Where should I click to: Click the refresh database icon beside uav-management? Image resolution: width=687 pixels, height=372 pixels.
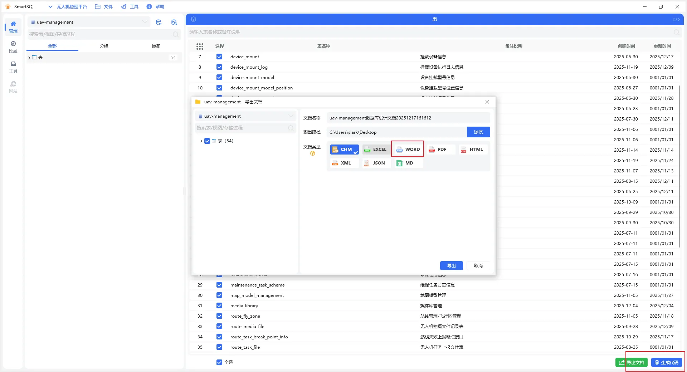[159, 22]
